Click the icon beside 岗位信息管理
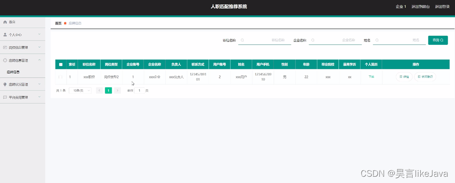 pos(5,47)
